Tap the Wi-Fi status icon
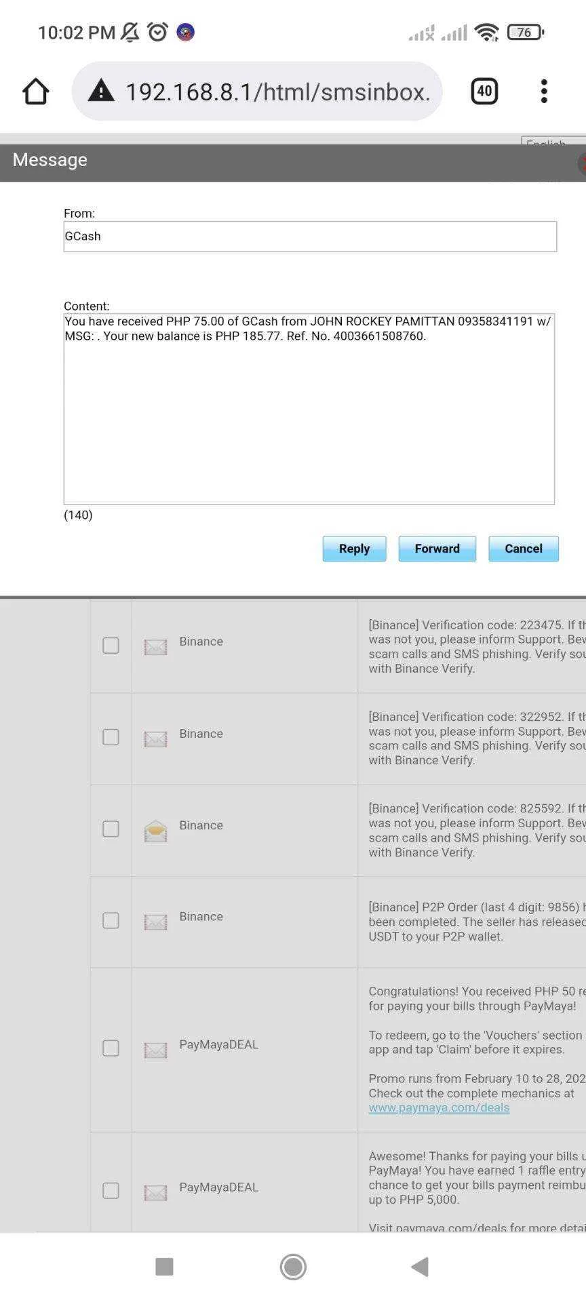Image resolution: width=586 pixels, height=1302 pixels. coord(486,32)
